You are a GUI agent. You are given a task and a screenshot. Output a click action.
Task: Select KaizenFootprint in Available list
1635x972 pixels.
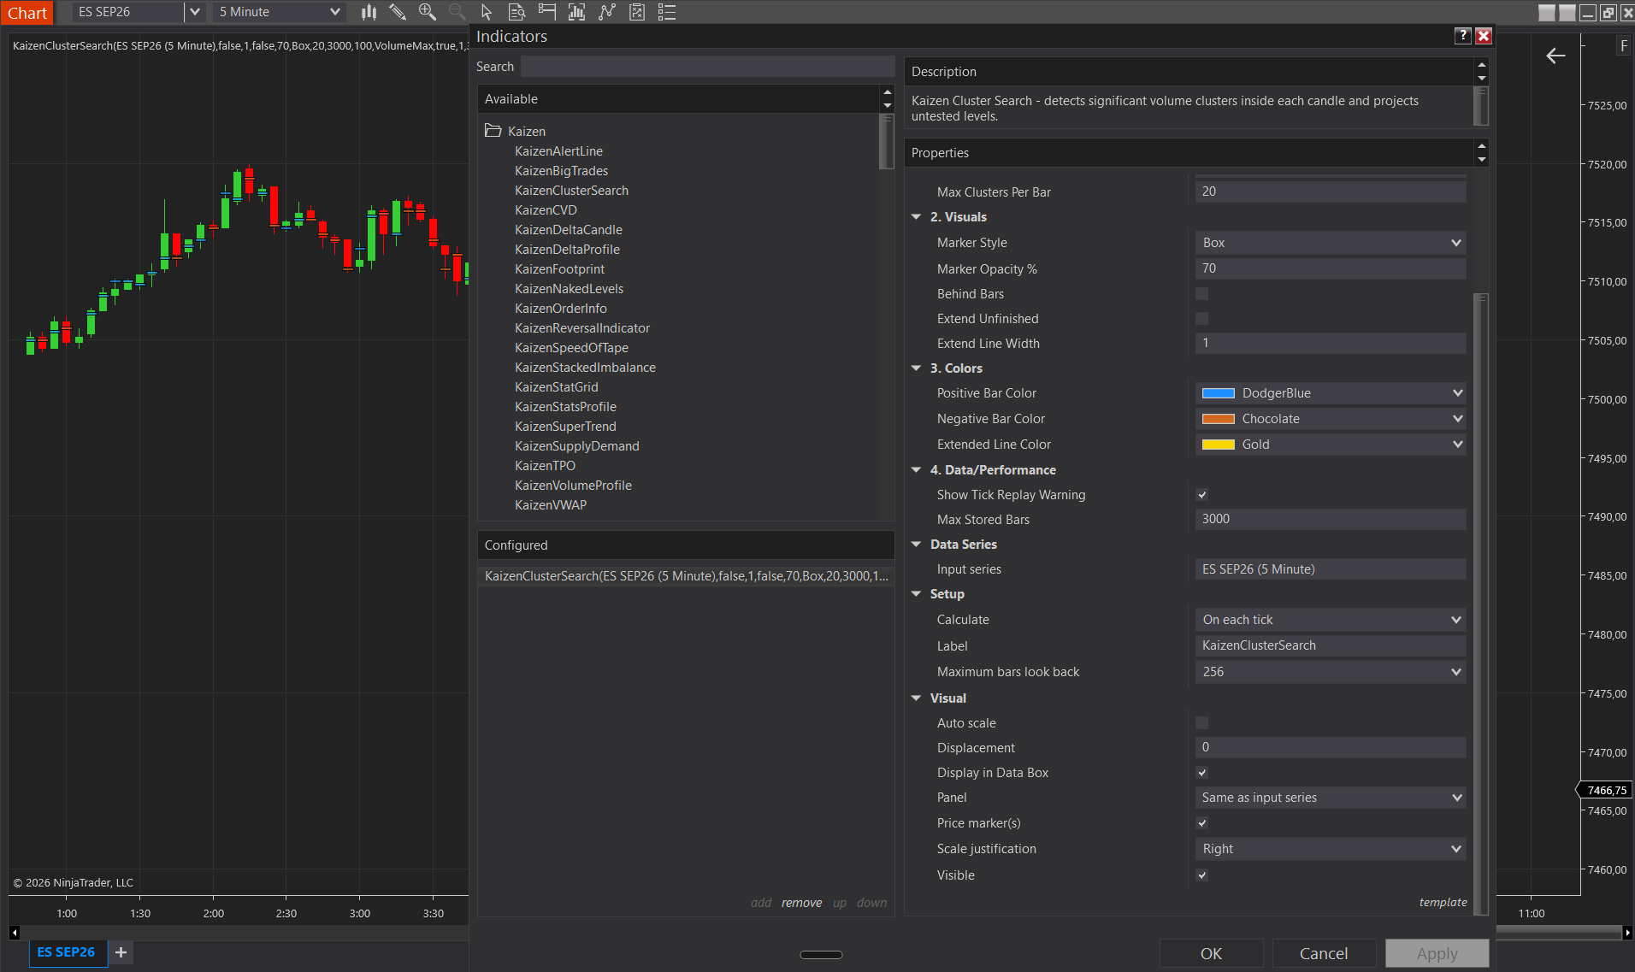[x=559, y=269]
